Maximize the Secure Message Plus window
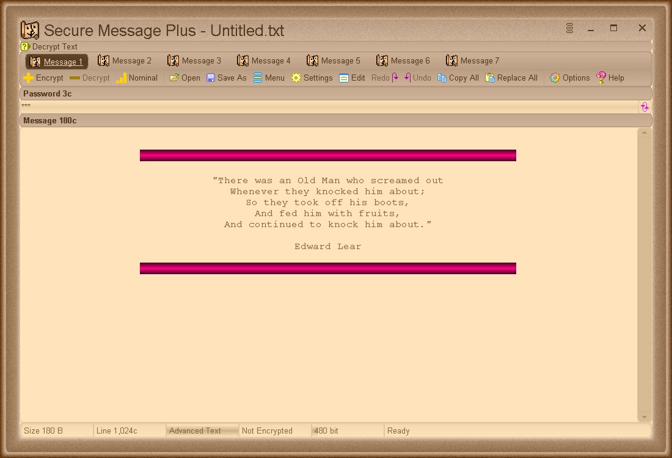The image size is (672, 458). tap(614, 28)
